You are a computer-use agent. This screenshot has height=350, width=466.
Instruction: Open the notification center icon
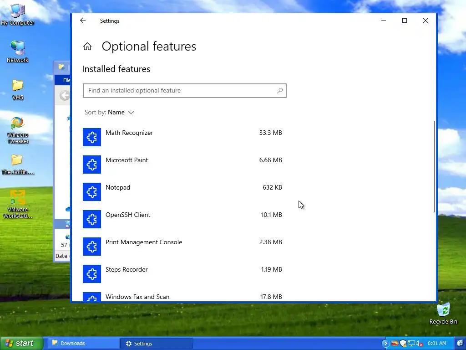[461, 344]
